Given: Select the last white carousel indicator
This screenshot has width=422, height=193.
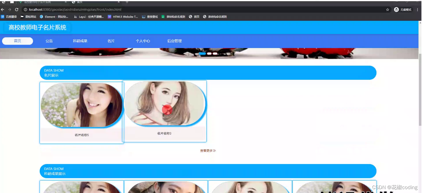Looking at the screenshot, I should [215, 54].
